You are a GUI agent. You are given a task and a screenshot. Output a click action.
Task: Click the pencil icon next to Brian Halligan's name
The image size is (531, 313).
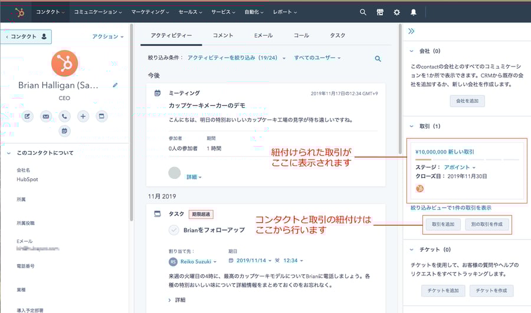click(115, 85)
